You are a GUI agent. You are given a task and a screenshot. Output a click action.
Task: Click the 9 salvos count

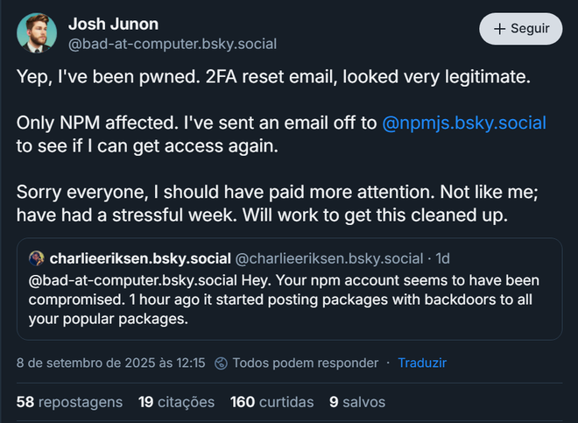356,402
